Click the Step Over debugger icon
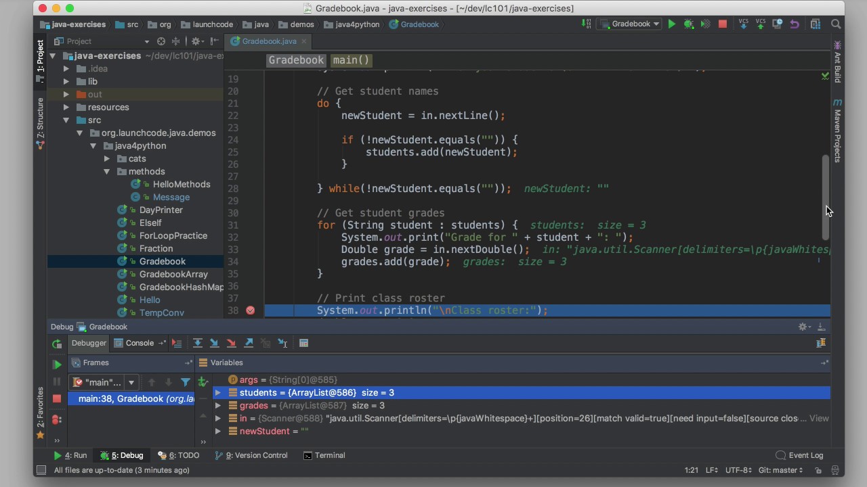867x487 pixels. pos(197,343)
